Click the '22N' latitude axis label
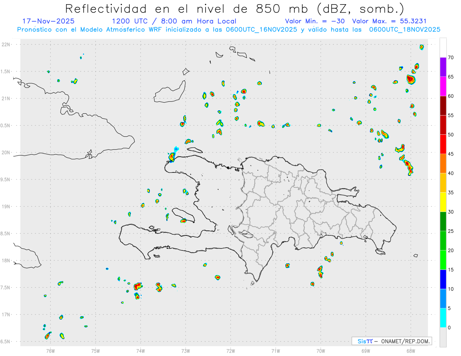 pyautogui.click(x=6, y=44)
